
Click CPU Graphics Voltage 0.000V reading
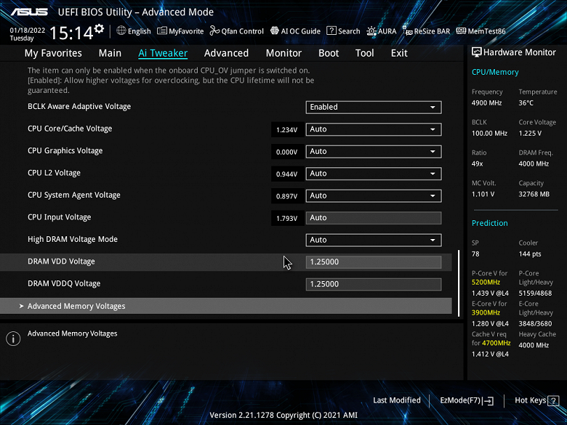pyautogui.click(x=286, y=152)
